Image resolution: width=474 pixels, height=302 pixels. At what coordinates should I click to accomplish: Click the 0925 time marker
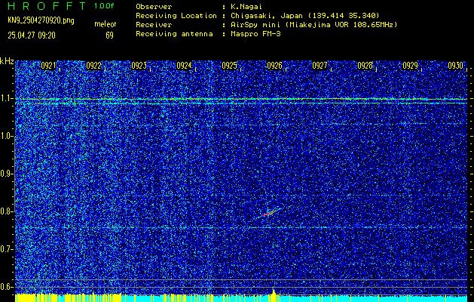[x=229, y=66]
